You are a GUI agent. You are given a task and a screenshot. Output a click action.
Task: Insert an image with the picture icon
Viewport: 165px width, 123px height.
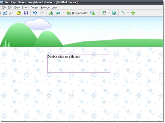click(58, 13)
